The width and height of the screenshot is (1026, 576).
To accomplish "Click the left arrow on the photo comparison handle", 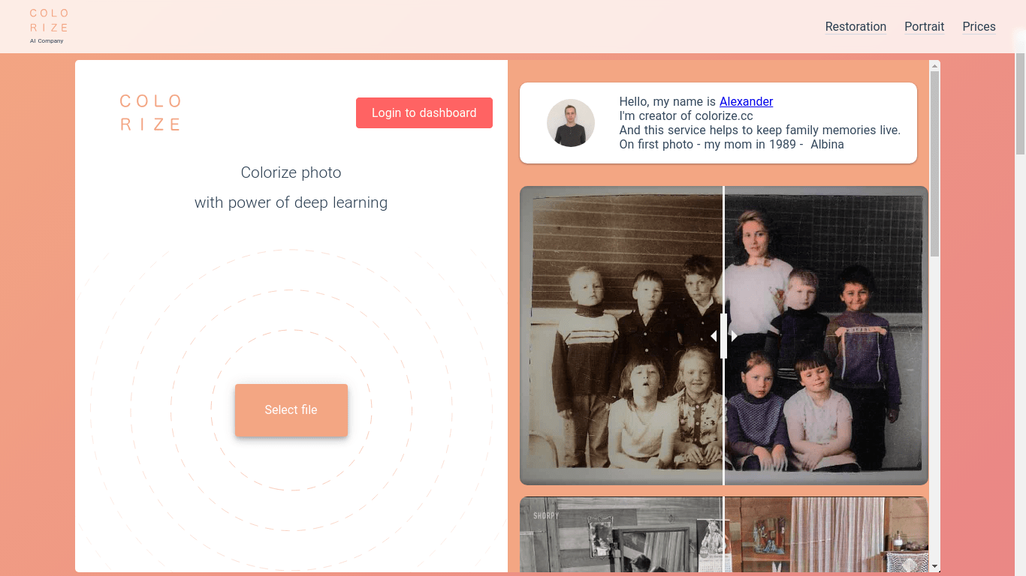I will tap(714, 336).
